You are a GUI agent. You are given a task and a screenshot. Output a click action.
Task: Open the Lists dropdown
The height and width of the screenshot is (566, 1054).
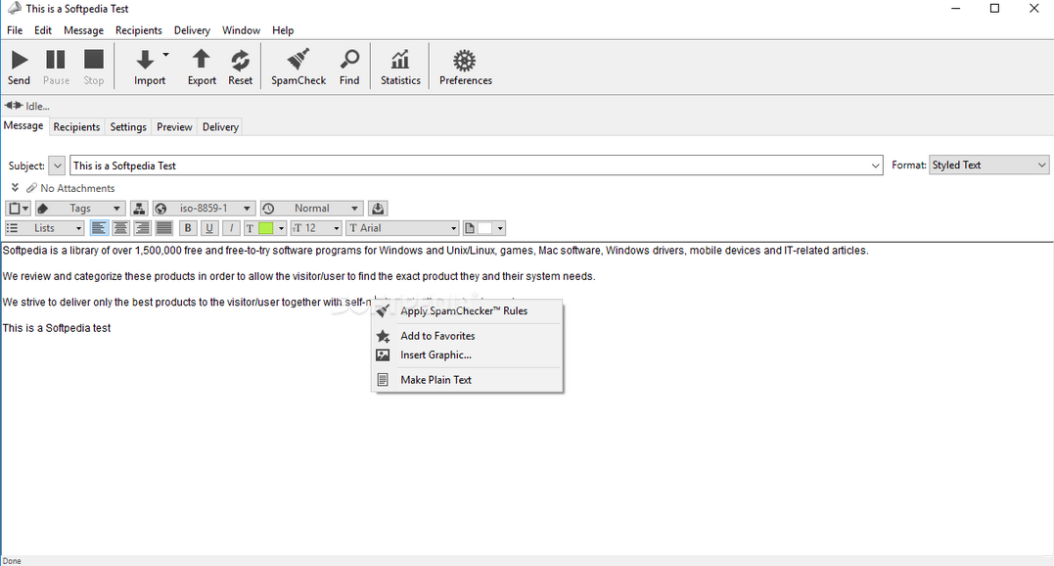(x=44, y=228)
